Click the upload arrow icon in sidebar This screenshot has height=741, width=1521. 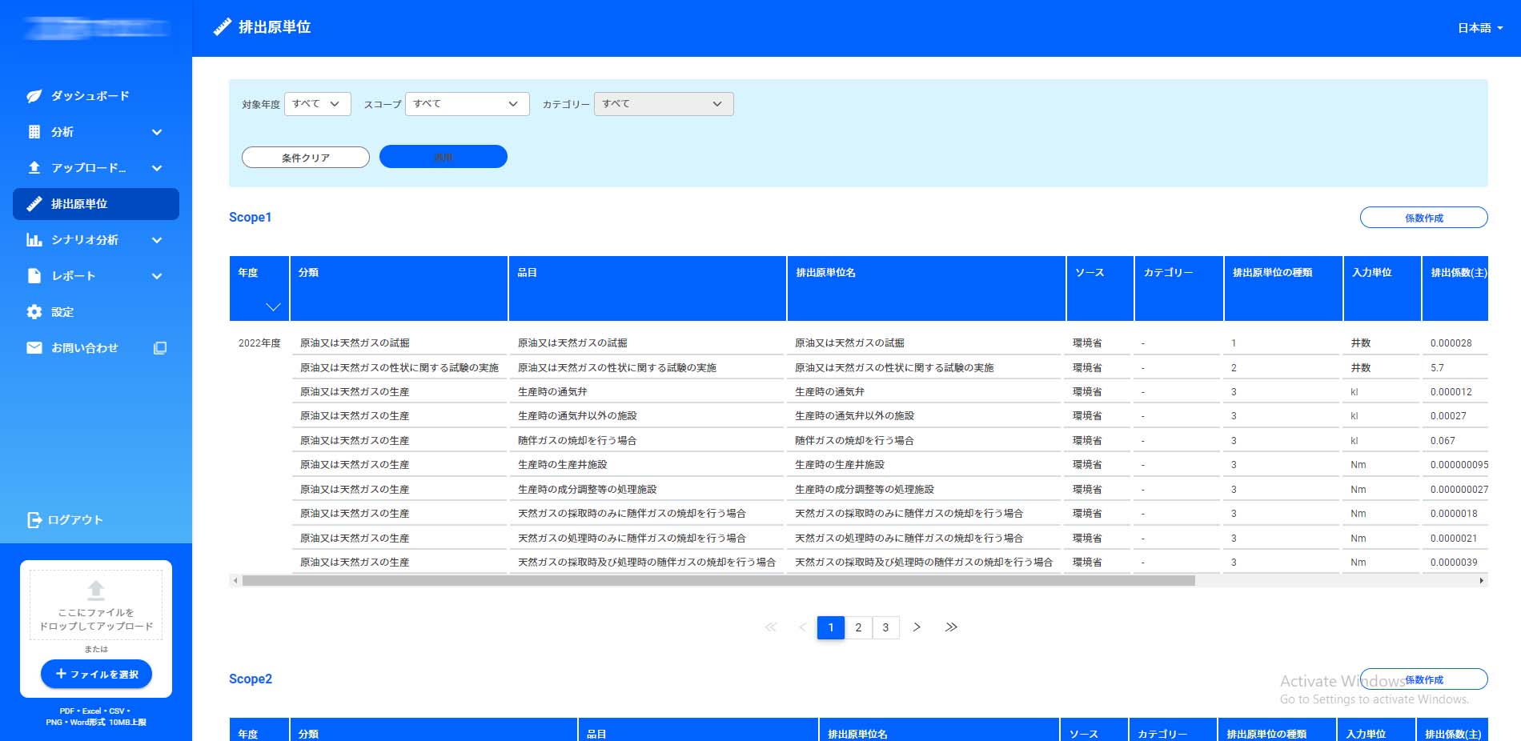point(34,168)
